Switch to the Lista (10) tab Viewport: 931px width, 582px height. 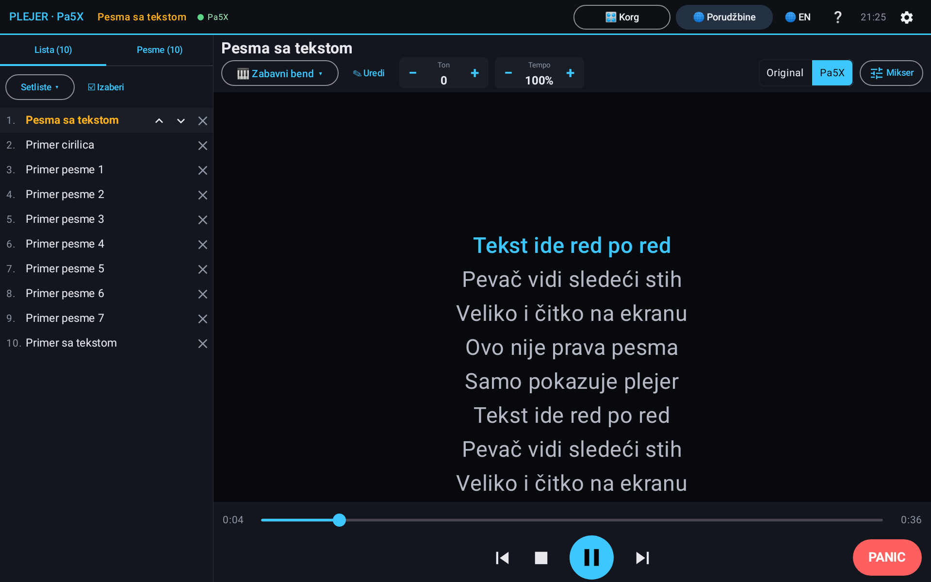pos(53,50)
